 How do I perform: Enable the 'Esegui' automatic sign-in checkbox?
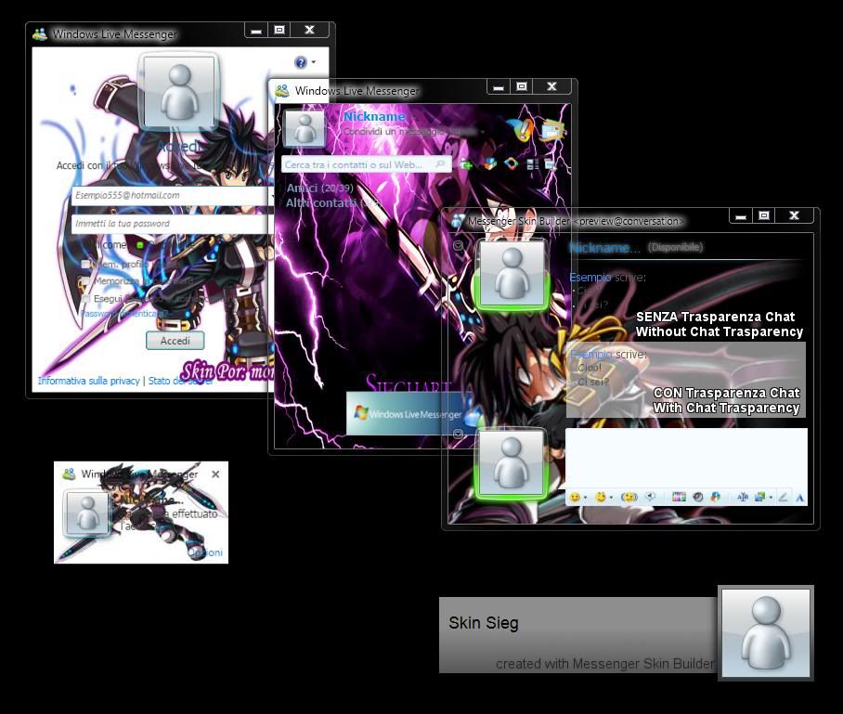click(x=85, y=299)
